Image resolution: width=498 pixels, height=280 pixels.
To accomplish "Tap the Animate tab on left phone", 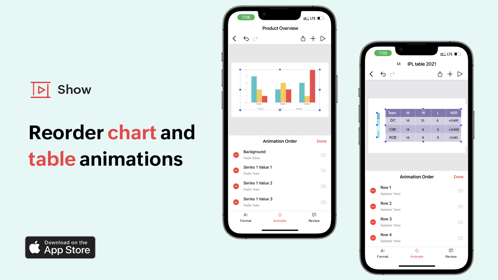I will pos(279,217).
